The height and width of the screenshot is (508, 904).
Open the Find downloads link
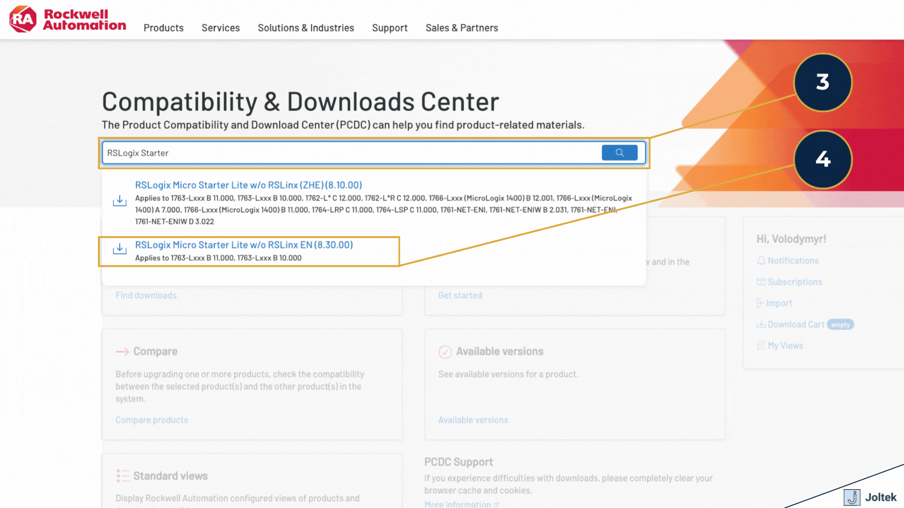click(x=146, y=295)
